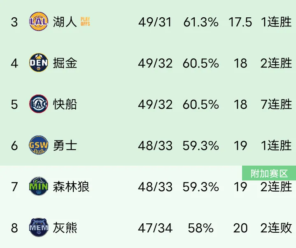Click the Nuggets DEN team logo
296x248 pixels.
[x=39, y=63]
